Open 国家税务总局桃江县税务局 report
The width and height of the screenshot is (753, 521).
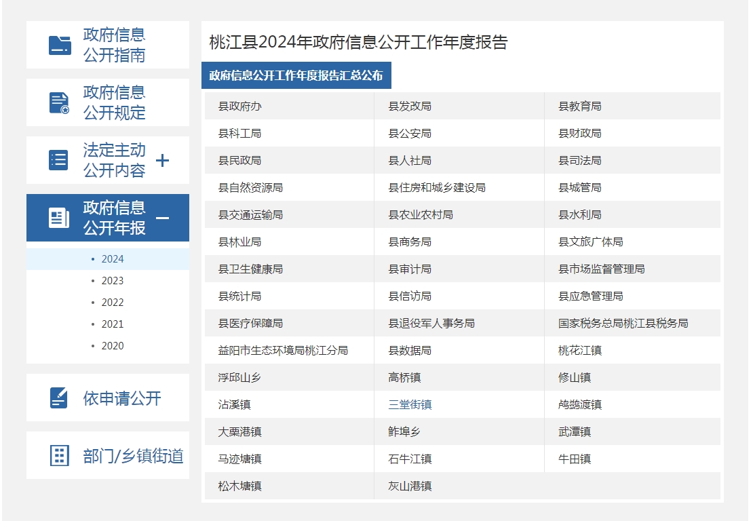(x=623, y=324)
